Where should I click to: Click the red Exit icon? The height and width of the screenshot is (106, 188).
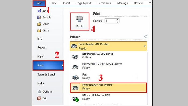coord(39,98)
